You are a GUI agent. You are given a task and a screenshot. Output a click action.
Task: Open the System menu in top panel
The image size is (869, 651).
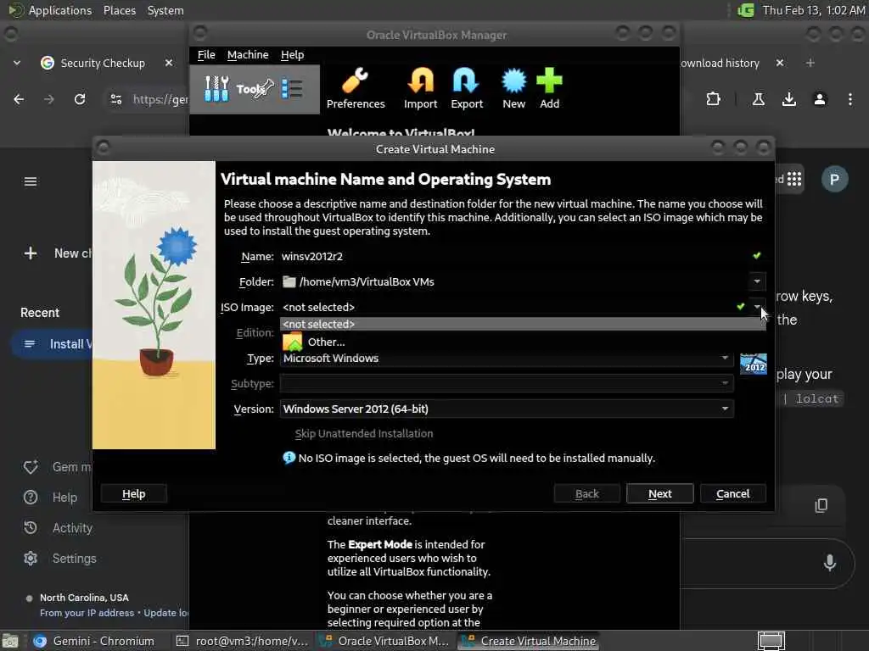coord(165,10)
